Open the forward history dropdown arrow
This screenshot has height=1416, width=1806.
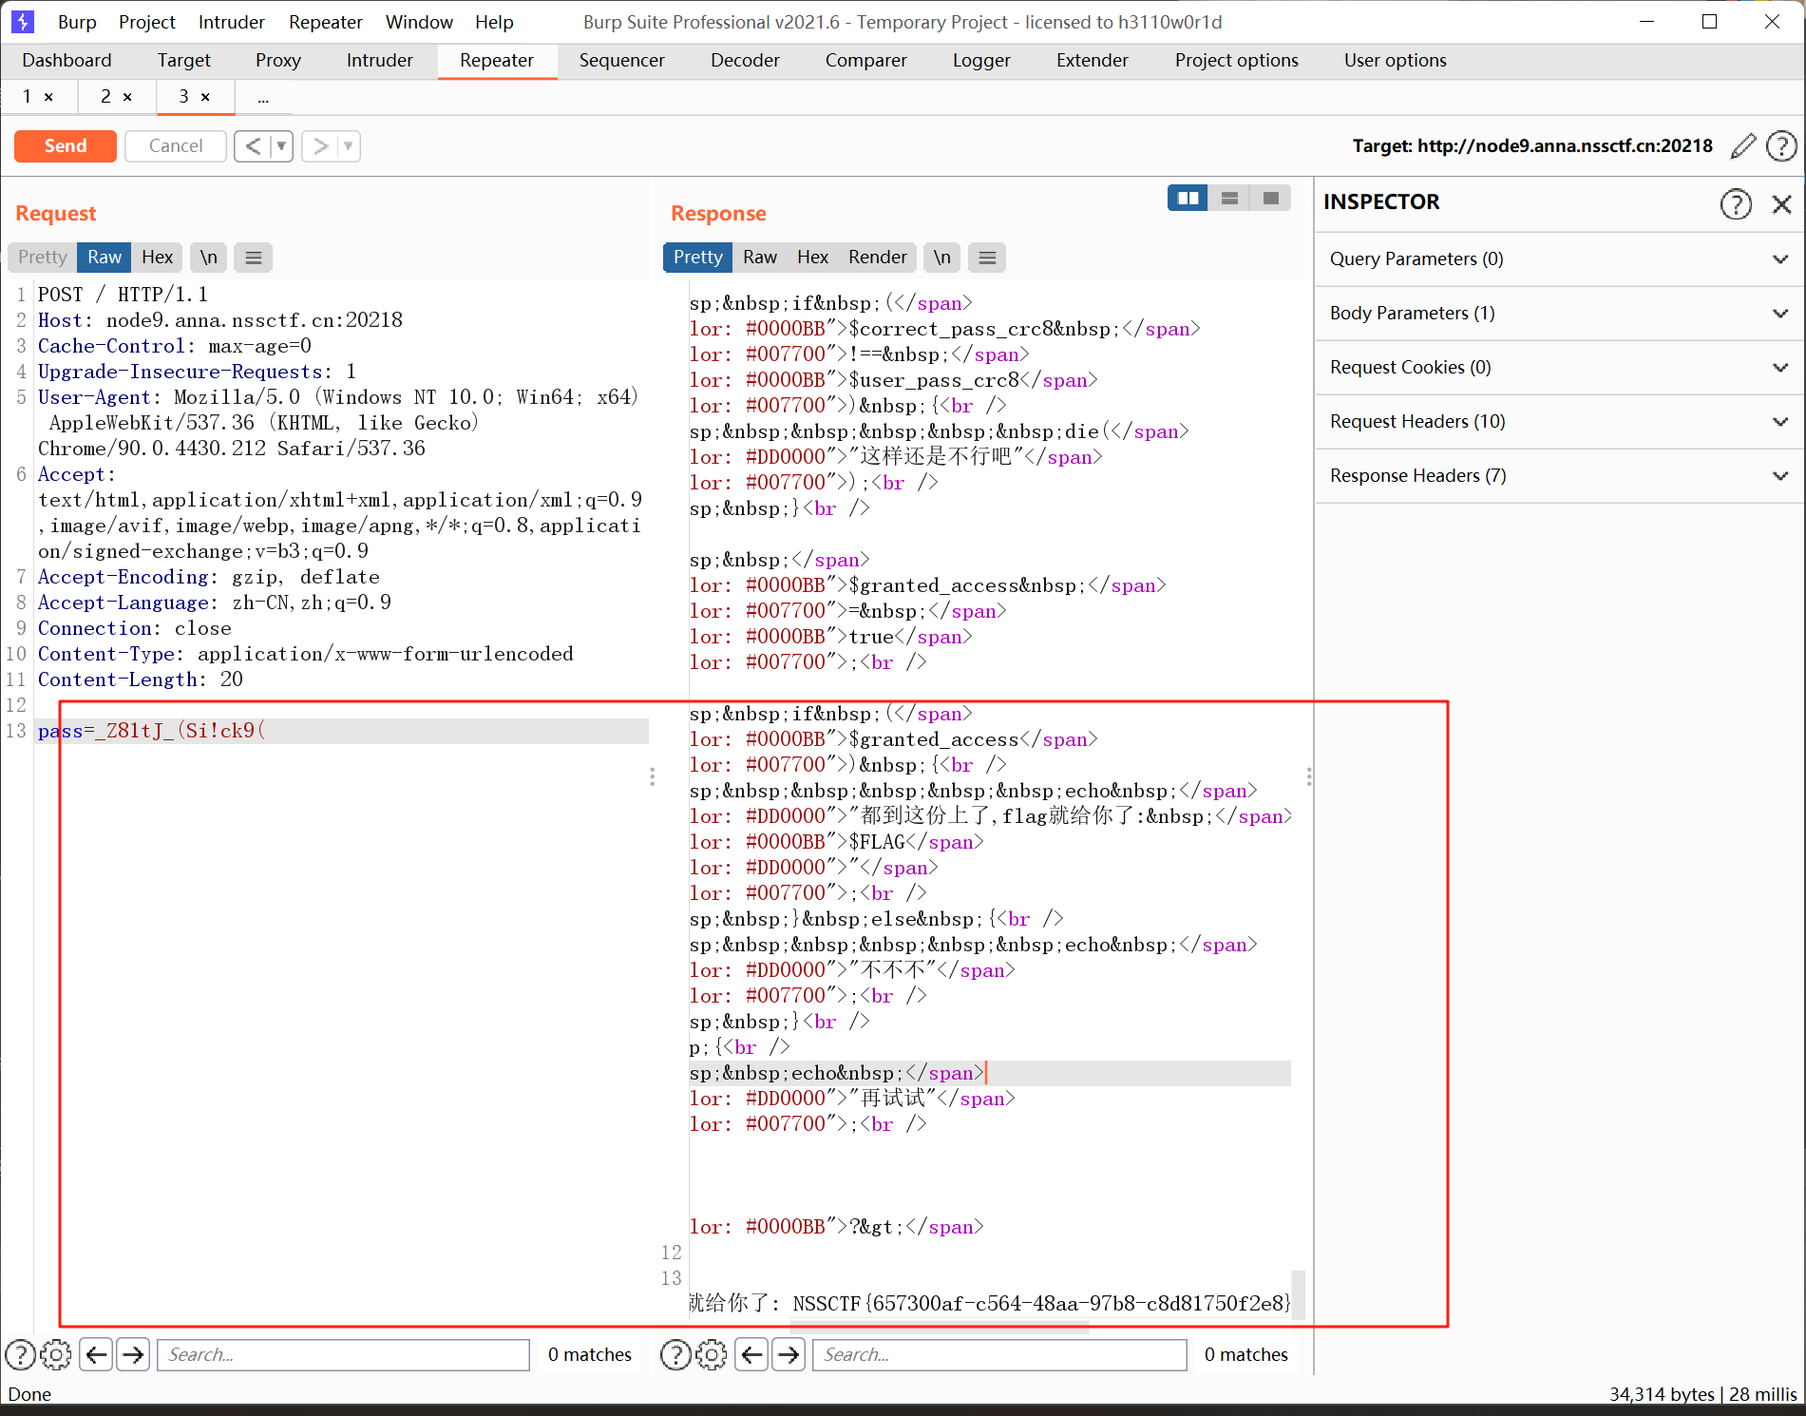tap(349, 146)
